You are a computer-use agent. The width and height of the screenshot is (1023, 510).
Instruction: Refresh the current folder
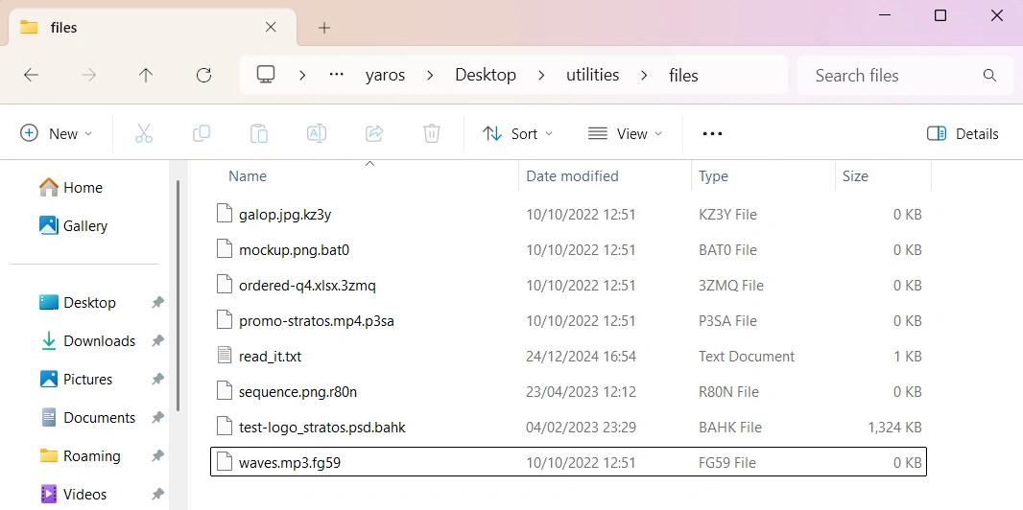pos(203,75)
